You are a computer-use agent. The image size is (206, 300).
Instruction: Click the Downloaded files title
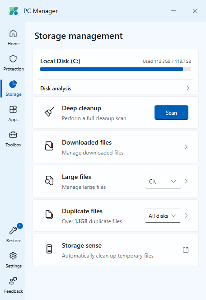[x=87, y=142]
